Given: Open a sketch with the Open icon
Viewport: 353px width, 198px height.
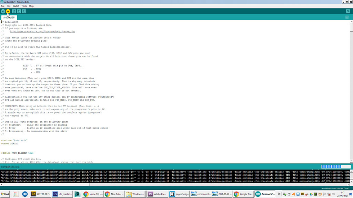Looking at the screenshot, I should tap(19, 11).
